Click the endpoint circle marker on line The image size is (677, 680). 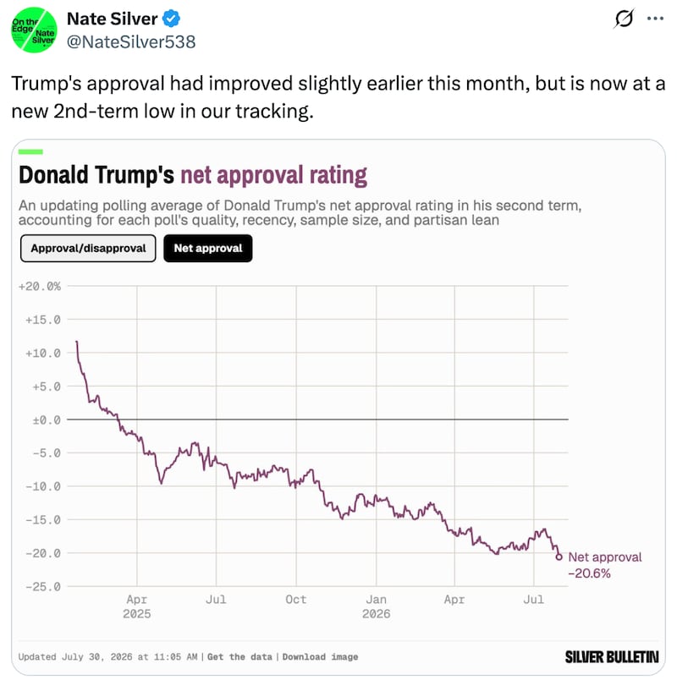pos(559,557)
